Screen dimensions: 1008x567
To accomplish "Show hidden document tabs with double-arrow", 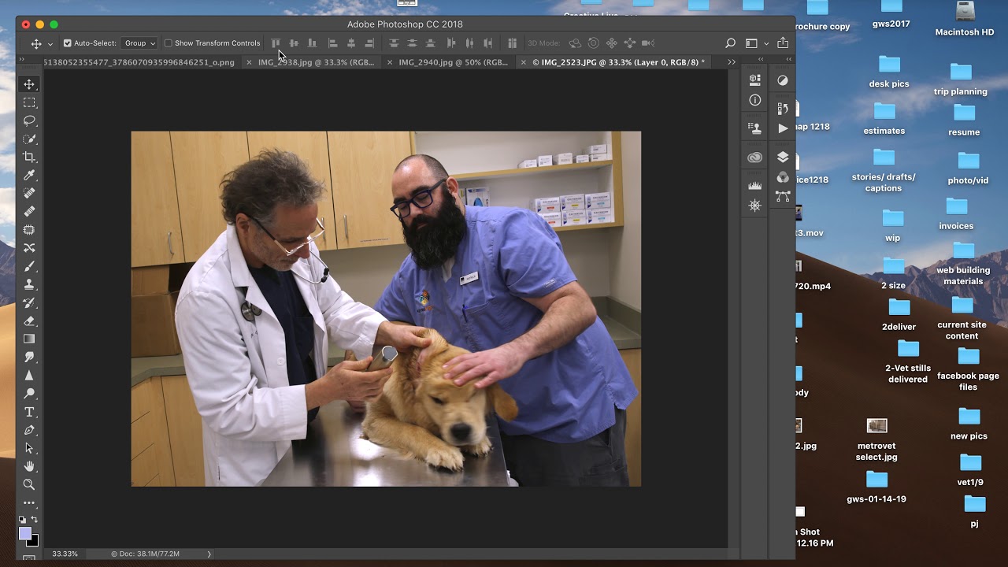I will 732,62.
